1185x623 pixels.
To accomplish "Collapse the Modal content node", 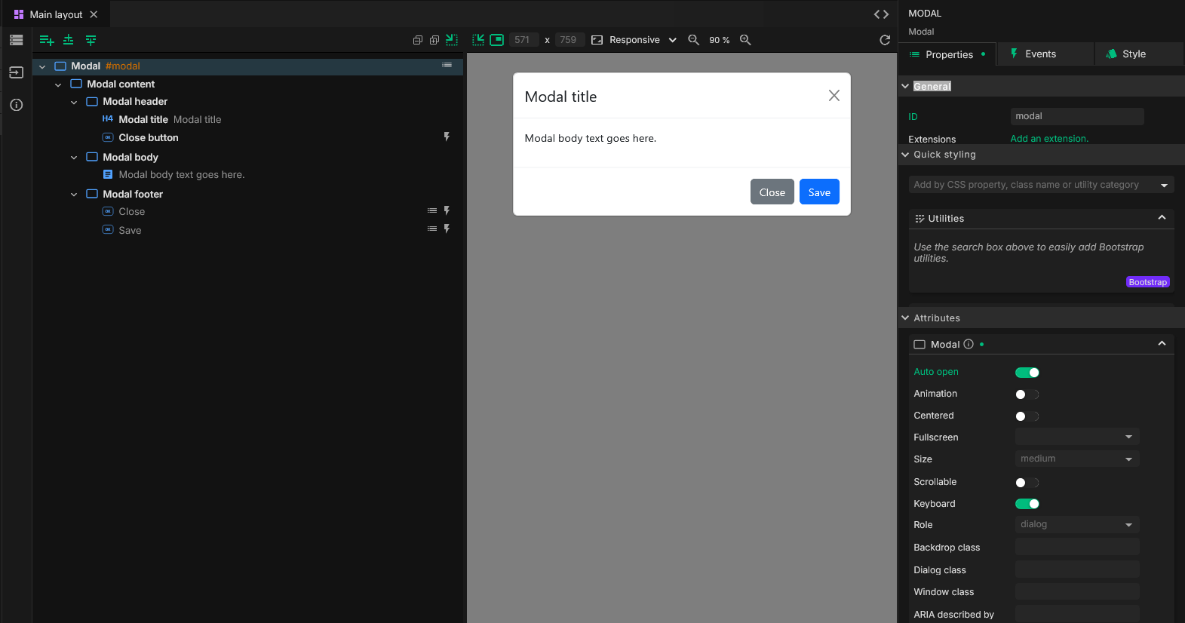I will click(x=58, y=84).
